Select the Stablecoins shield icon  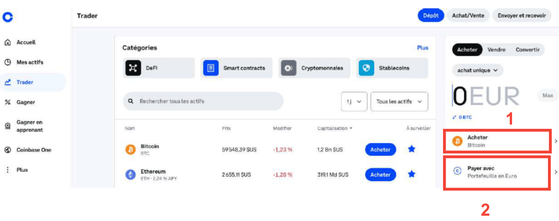coord(366,68)
